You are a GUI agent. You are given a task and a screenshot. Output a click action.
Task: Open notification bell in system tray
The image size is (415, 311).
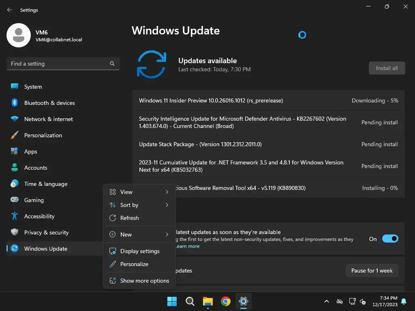[404, 301]
